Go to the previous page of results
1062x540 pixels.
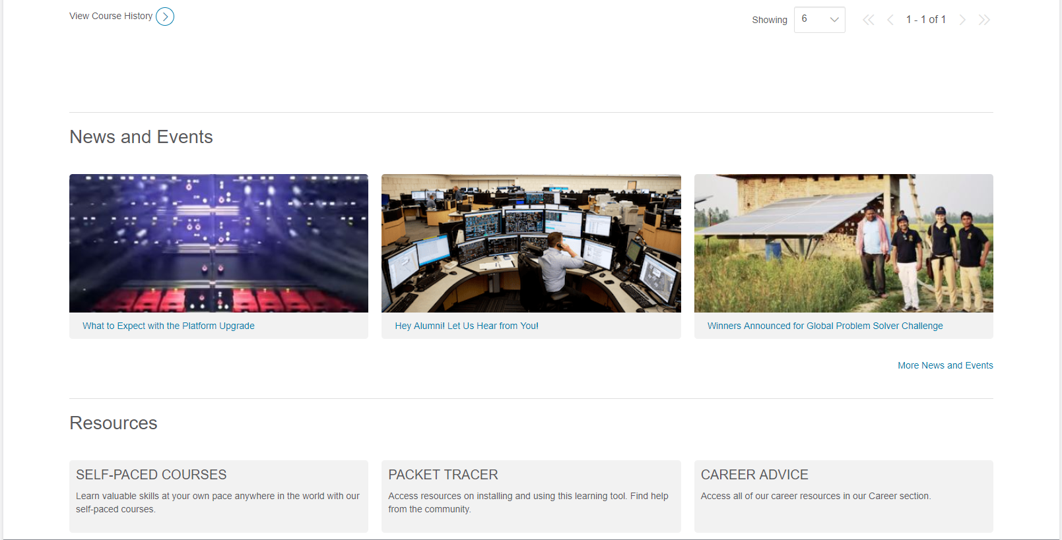click(890, 20)
